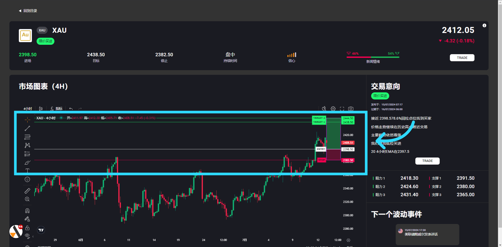Open chart settings gear icon
Image resolution: width=502 pixels, height=247 pixels.
333,109
